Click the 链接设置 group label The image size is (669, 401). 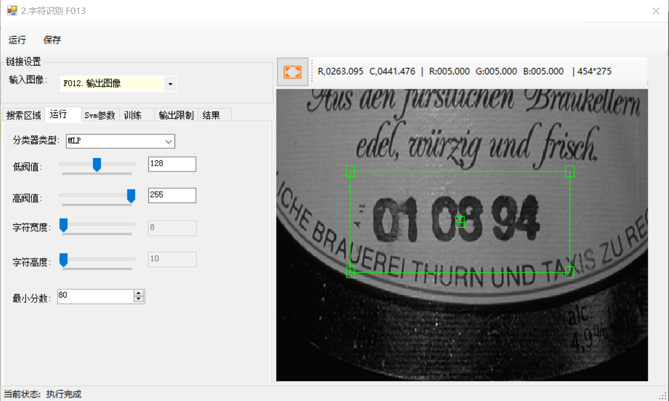click(23, 62)
